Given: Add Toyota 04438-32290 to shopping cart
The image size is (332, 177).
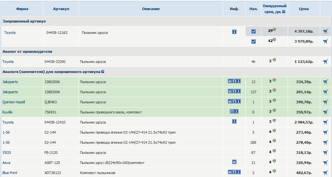Looking at the screenshot, I should pos(325,62).
